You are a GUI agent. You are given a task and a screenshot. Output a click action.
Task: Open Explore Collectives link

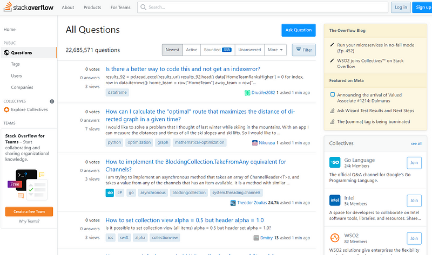click(x=29, y=109)
